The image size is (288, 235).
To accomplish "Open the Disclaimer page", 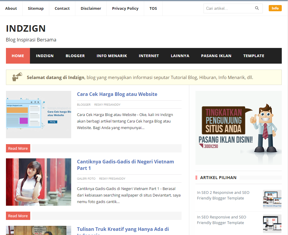I will point(91,8).
